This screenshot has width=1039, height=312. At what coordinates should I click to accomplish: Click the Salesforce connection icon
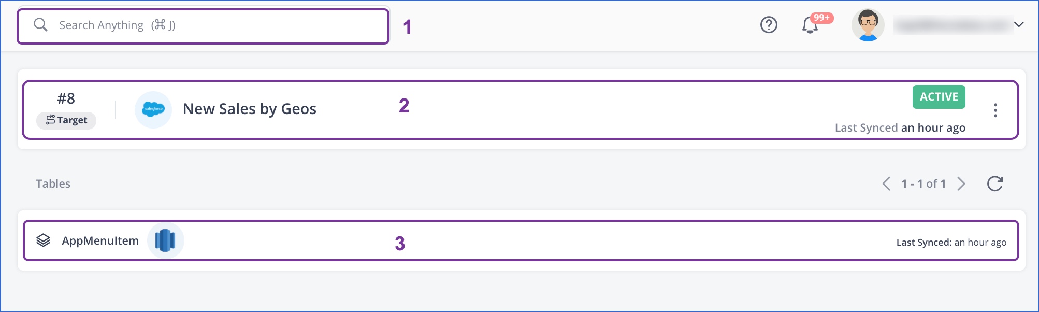153,109
